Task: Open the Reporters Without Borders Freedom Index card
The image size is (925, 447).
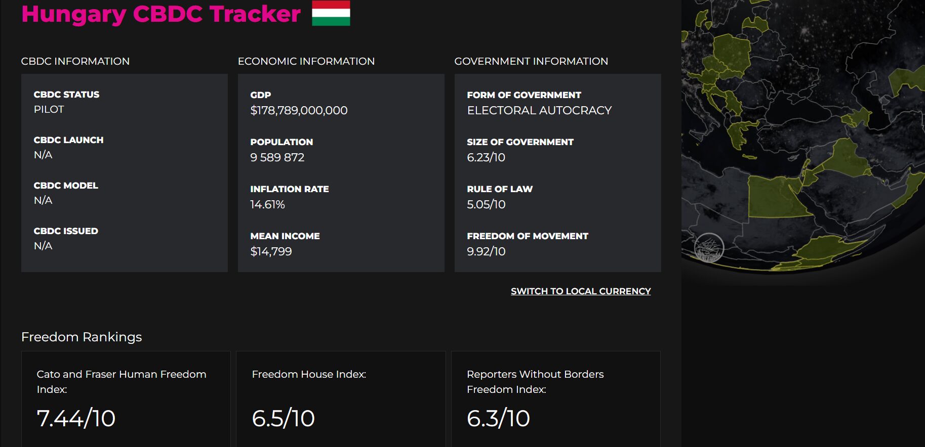Action: pos(556,399)
